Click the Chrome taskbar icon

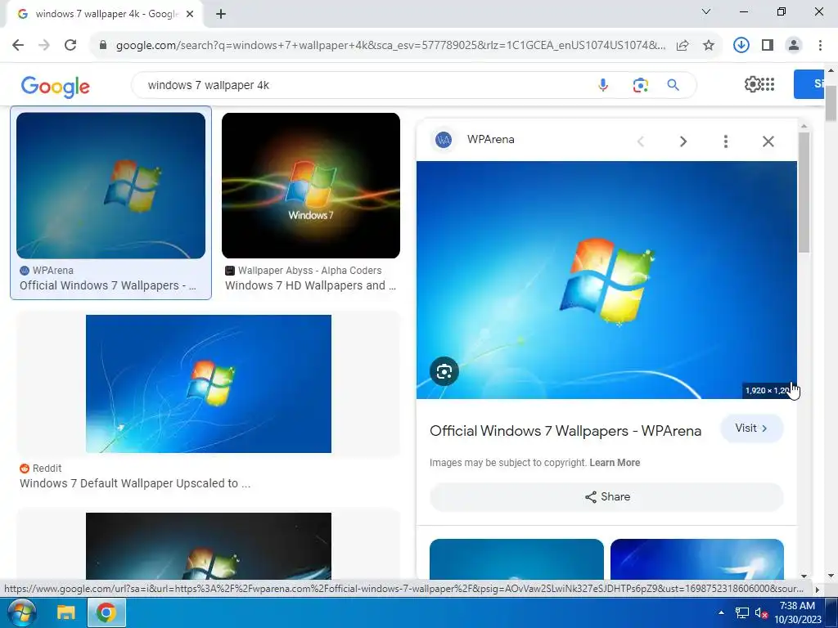(106, 612)
